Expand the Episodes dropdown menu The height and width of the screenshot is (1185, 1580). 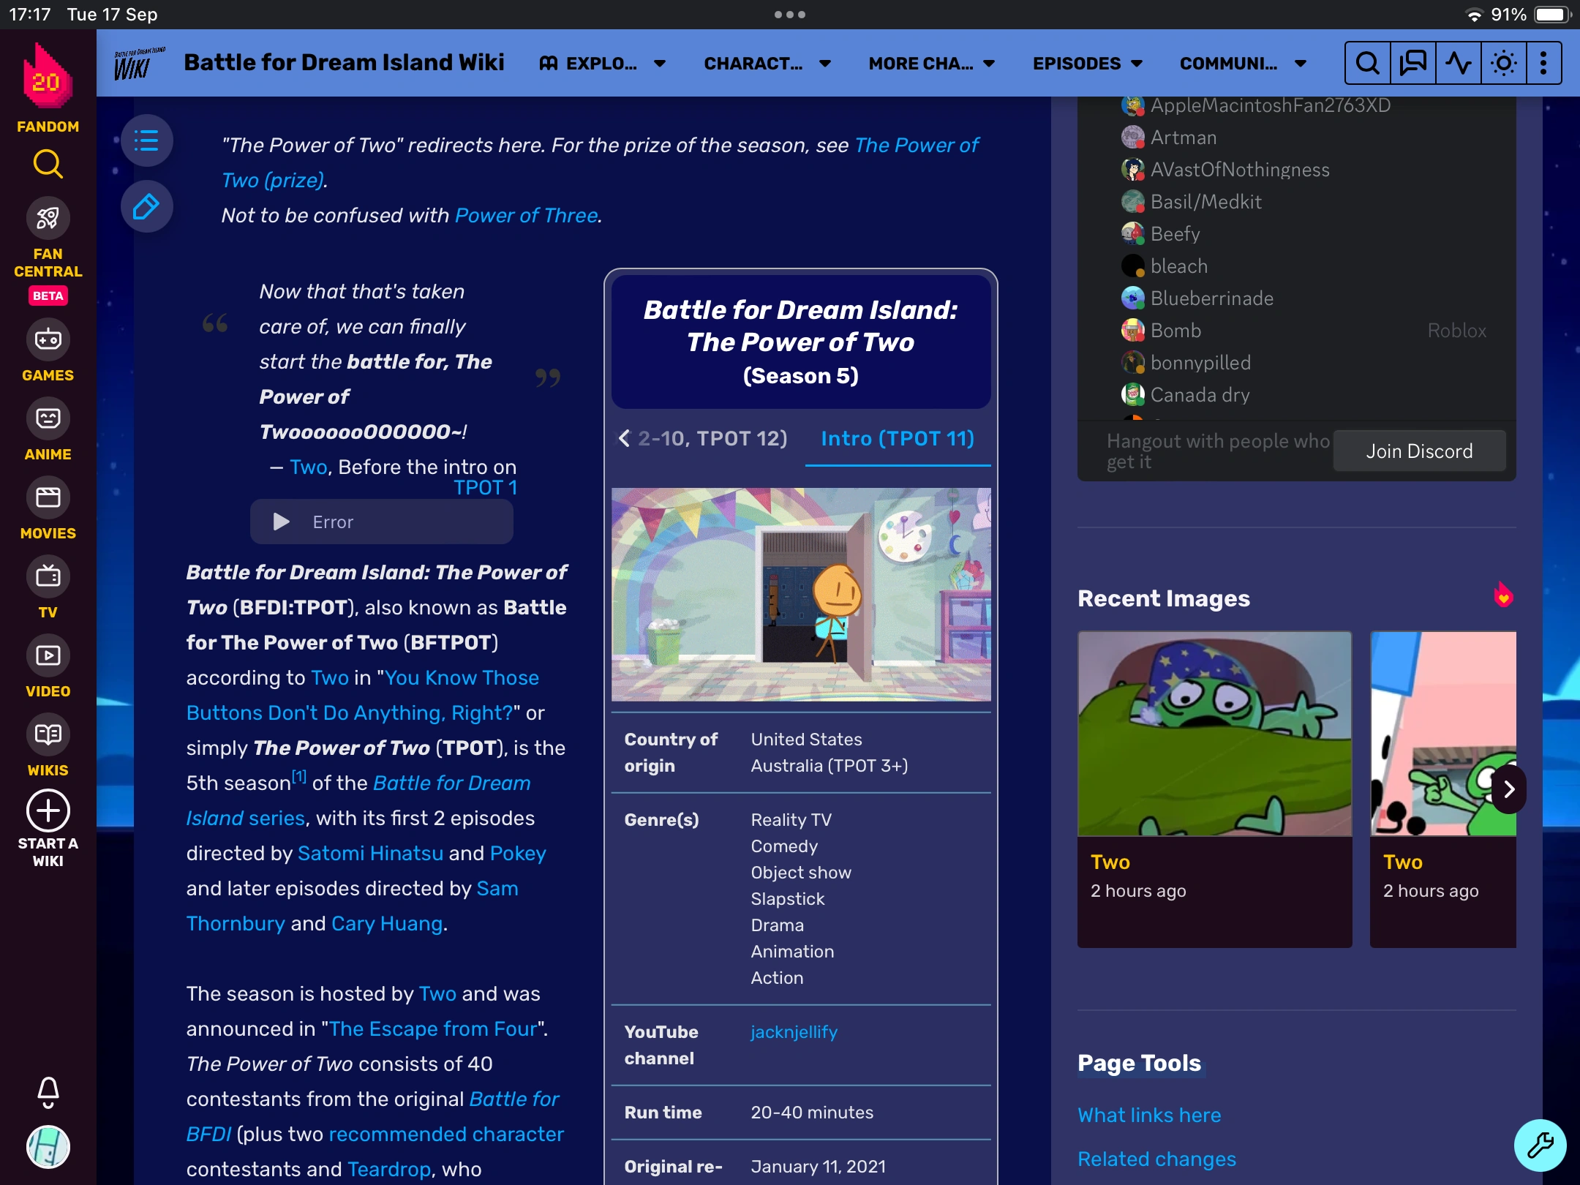tap(1087, 64)
